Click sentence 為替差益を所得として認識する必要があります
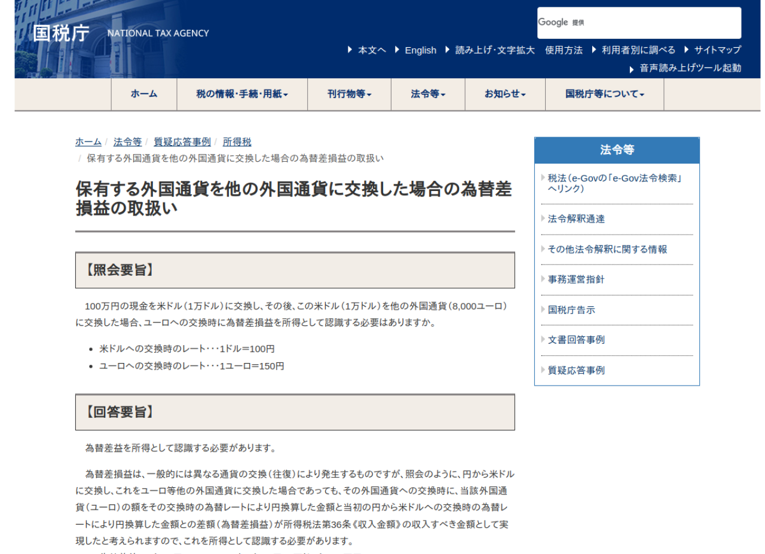The height and width of the screenshot is (554, 765). (180, 448)
